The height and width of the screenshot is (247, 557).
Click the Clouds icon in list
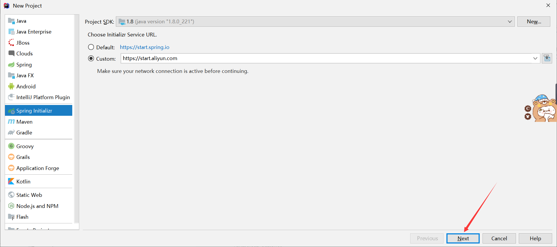tap(11, 53)
